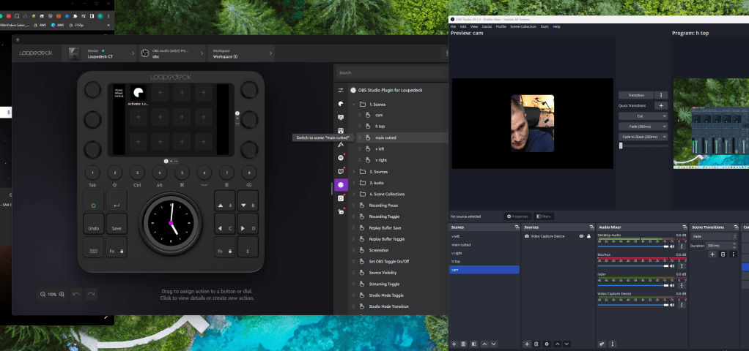This screenshot has width=749, height=351.
Task: Click the Desktop Audio volume slider
Action: 633,246
